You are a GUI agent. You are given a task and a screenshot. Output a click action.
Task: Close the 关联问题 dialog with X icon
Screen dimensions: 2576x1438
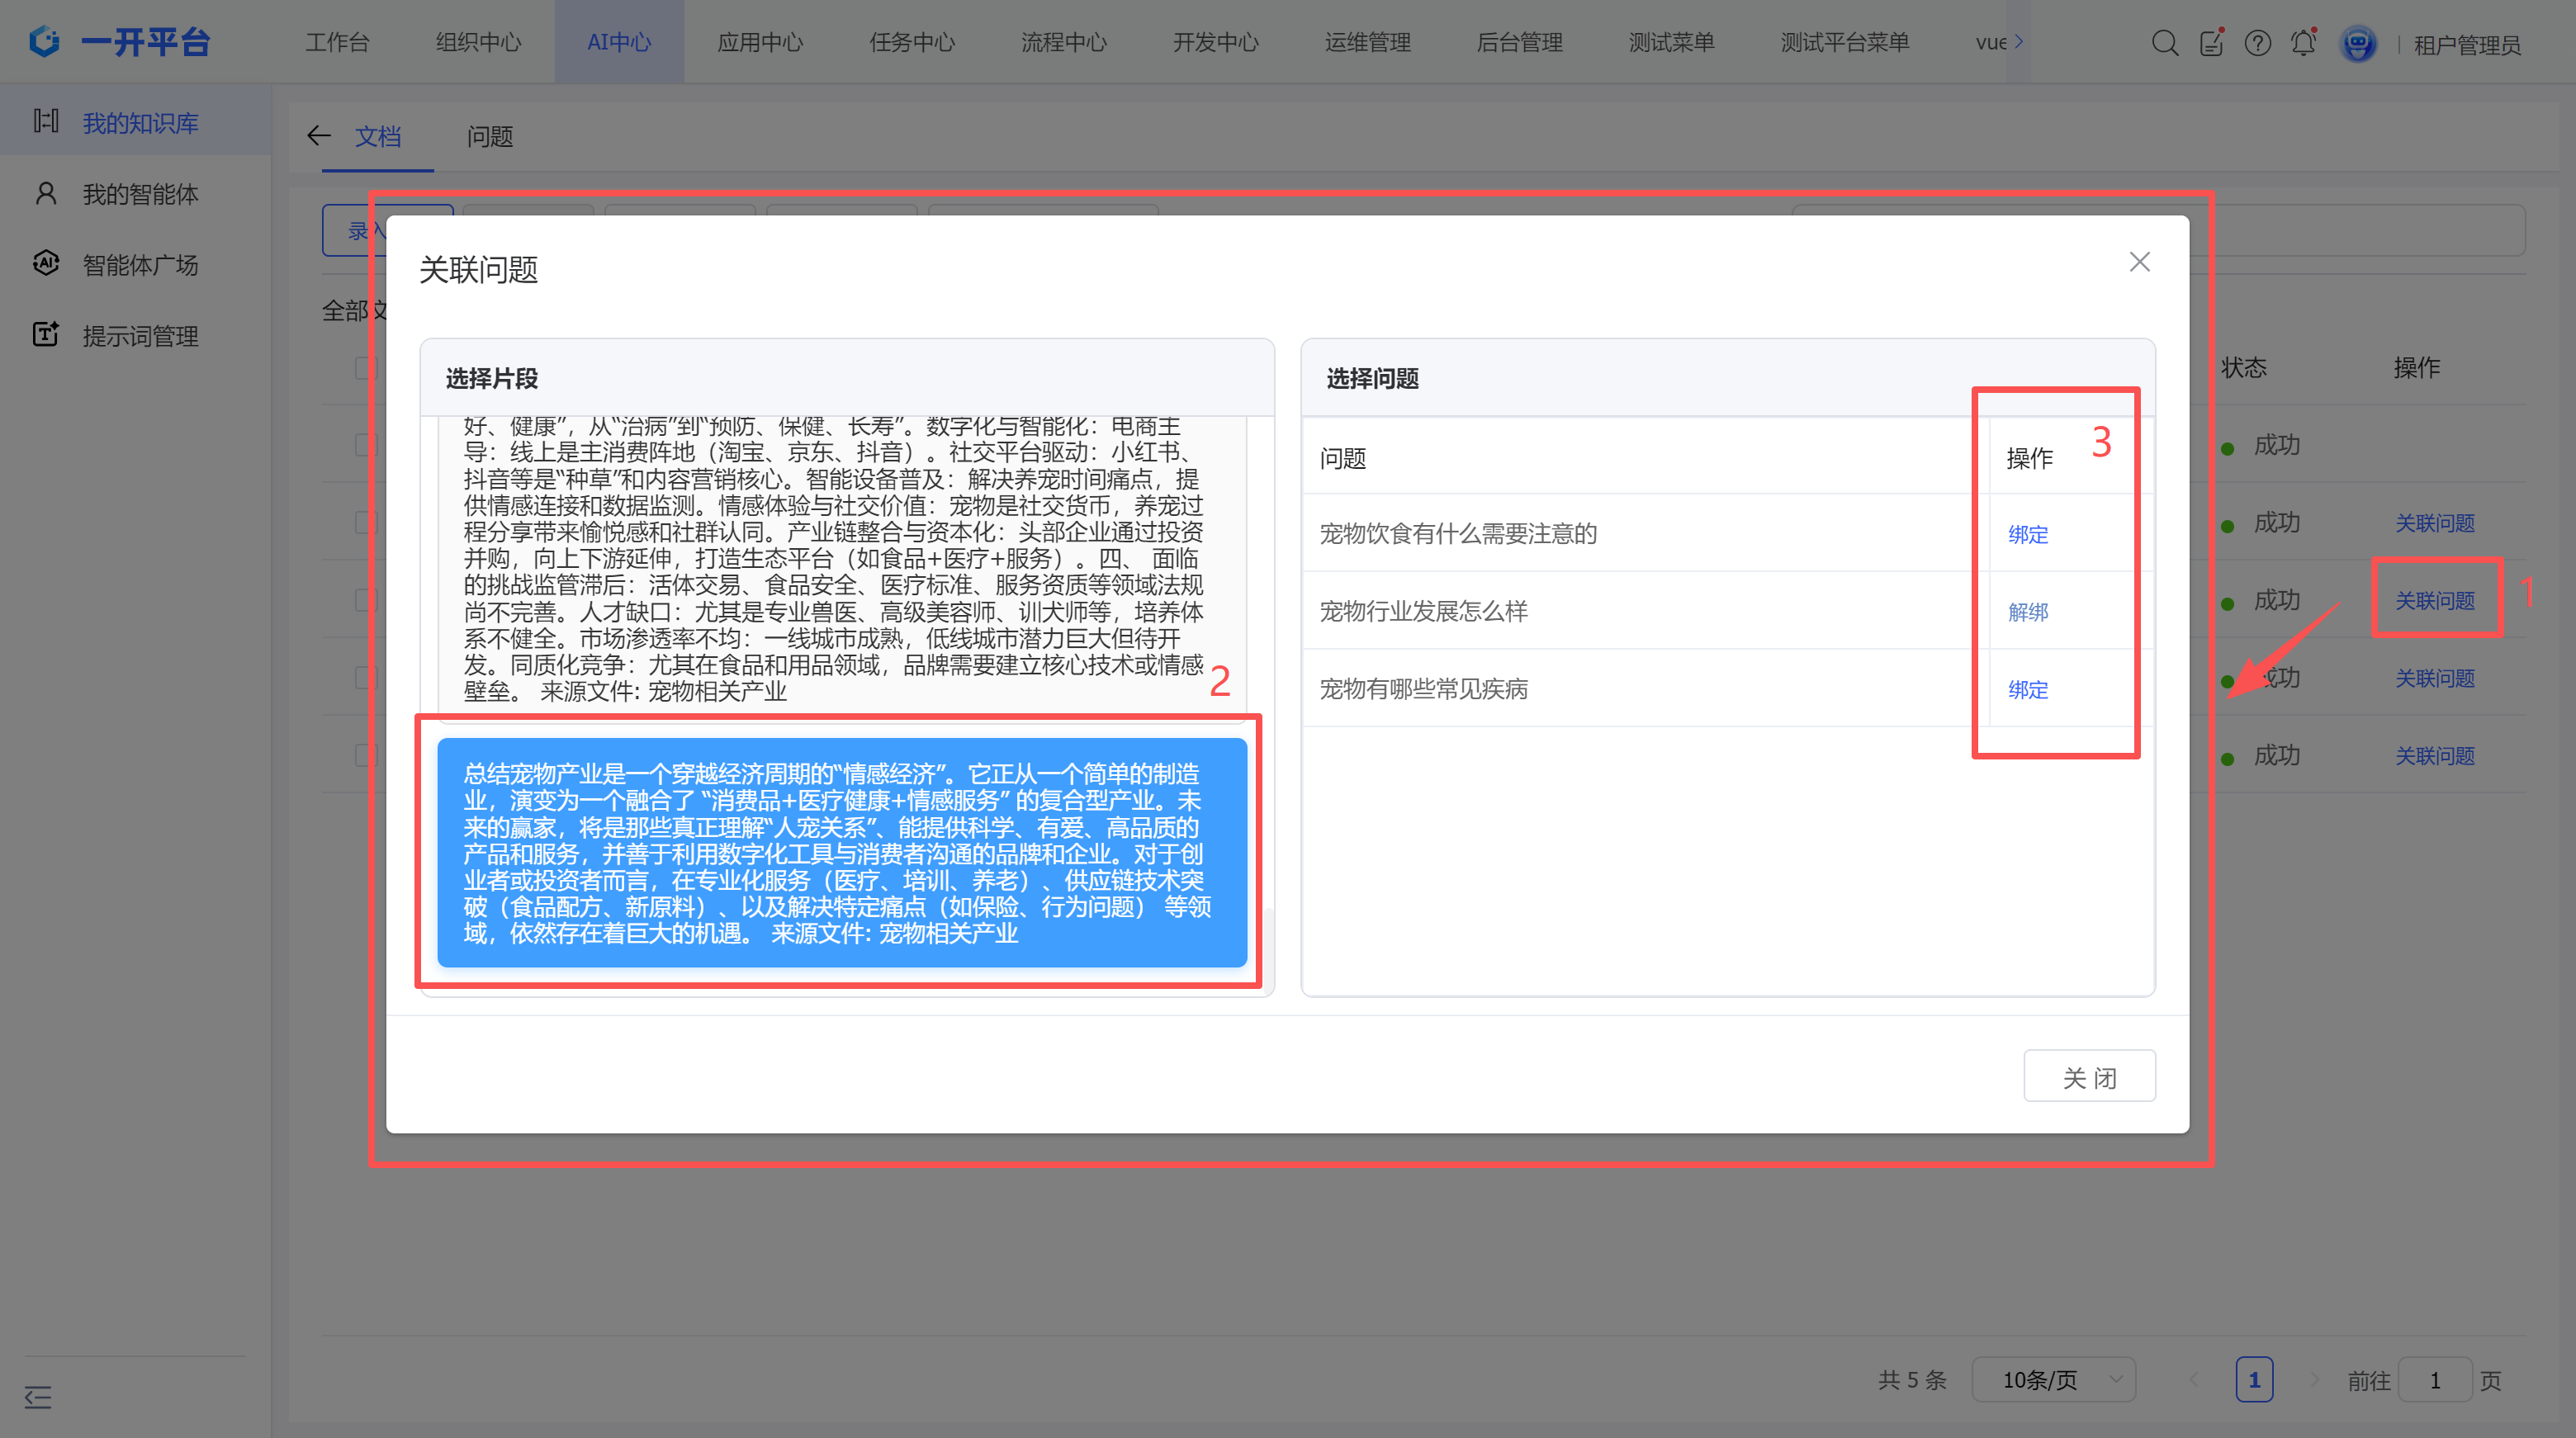click(x=2139, y=262)
